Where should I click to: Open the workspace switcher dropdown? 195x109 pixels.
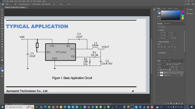[x=189, y=4]
